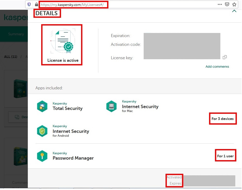The width and height of the screenshot is (242, 190).
Task: Open the Summary tab in background page
Action: (x=16, y=34)
